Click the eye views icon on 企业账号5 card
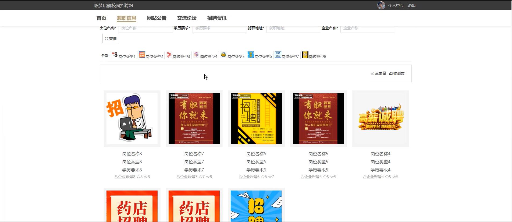The height and width of the screenshot is (222, 512). coord(332,177)
